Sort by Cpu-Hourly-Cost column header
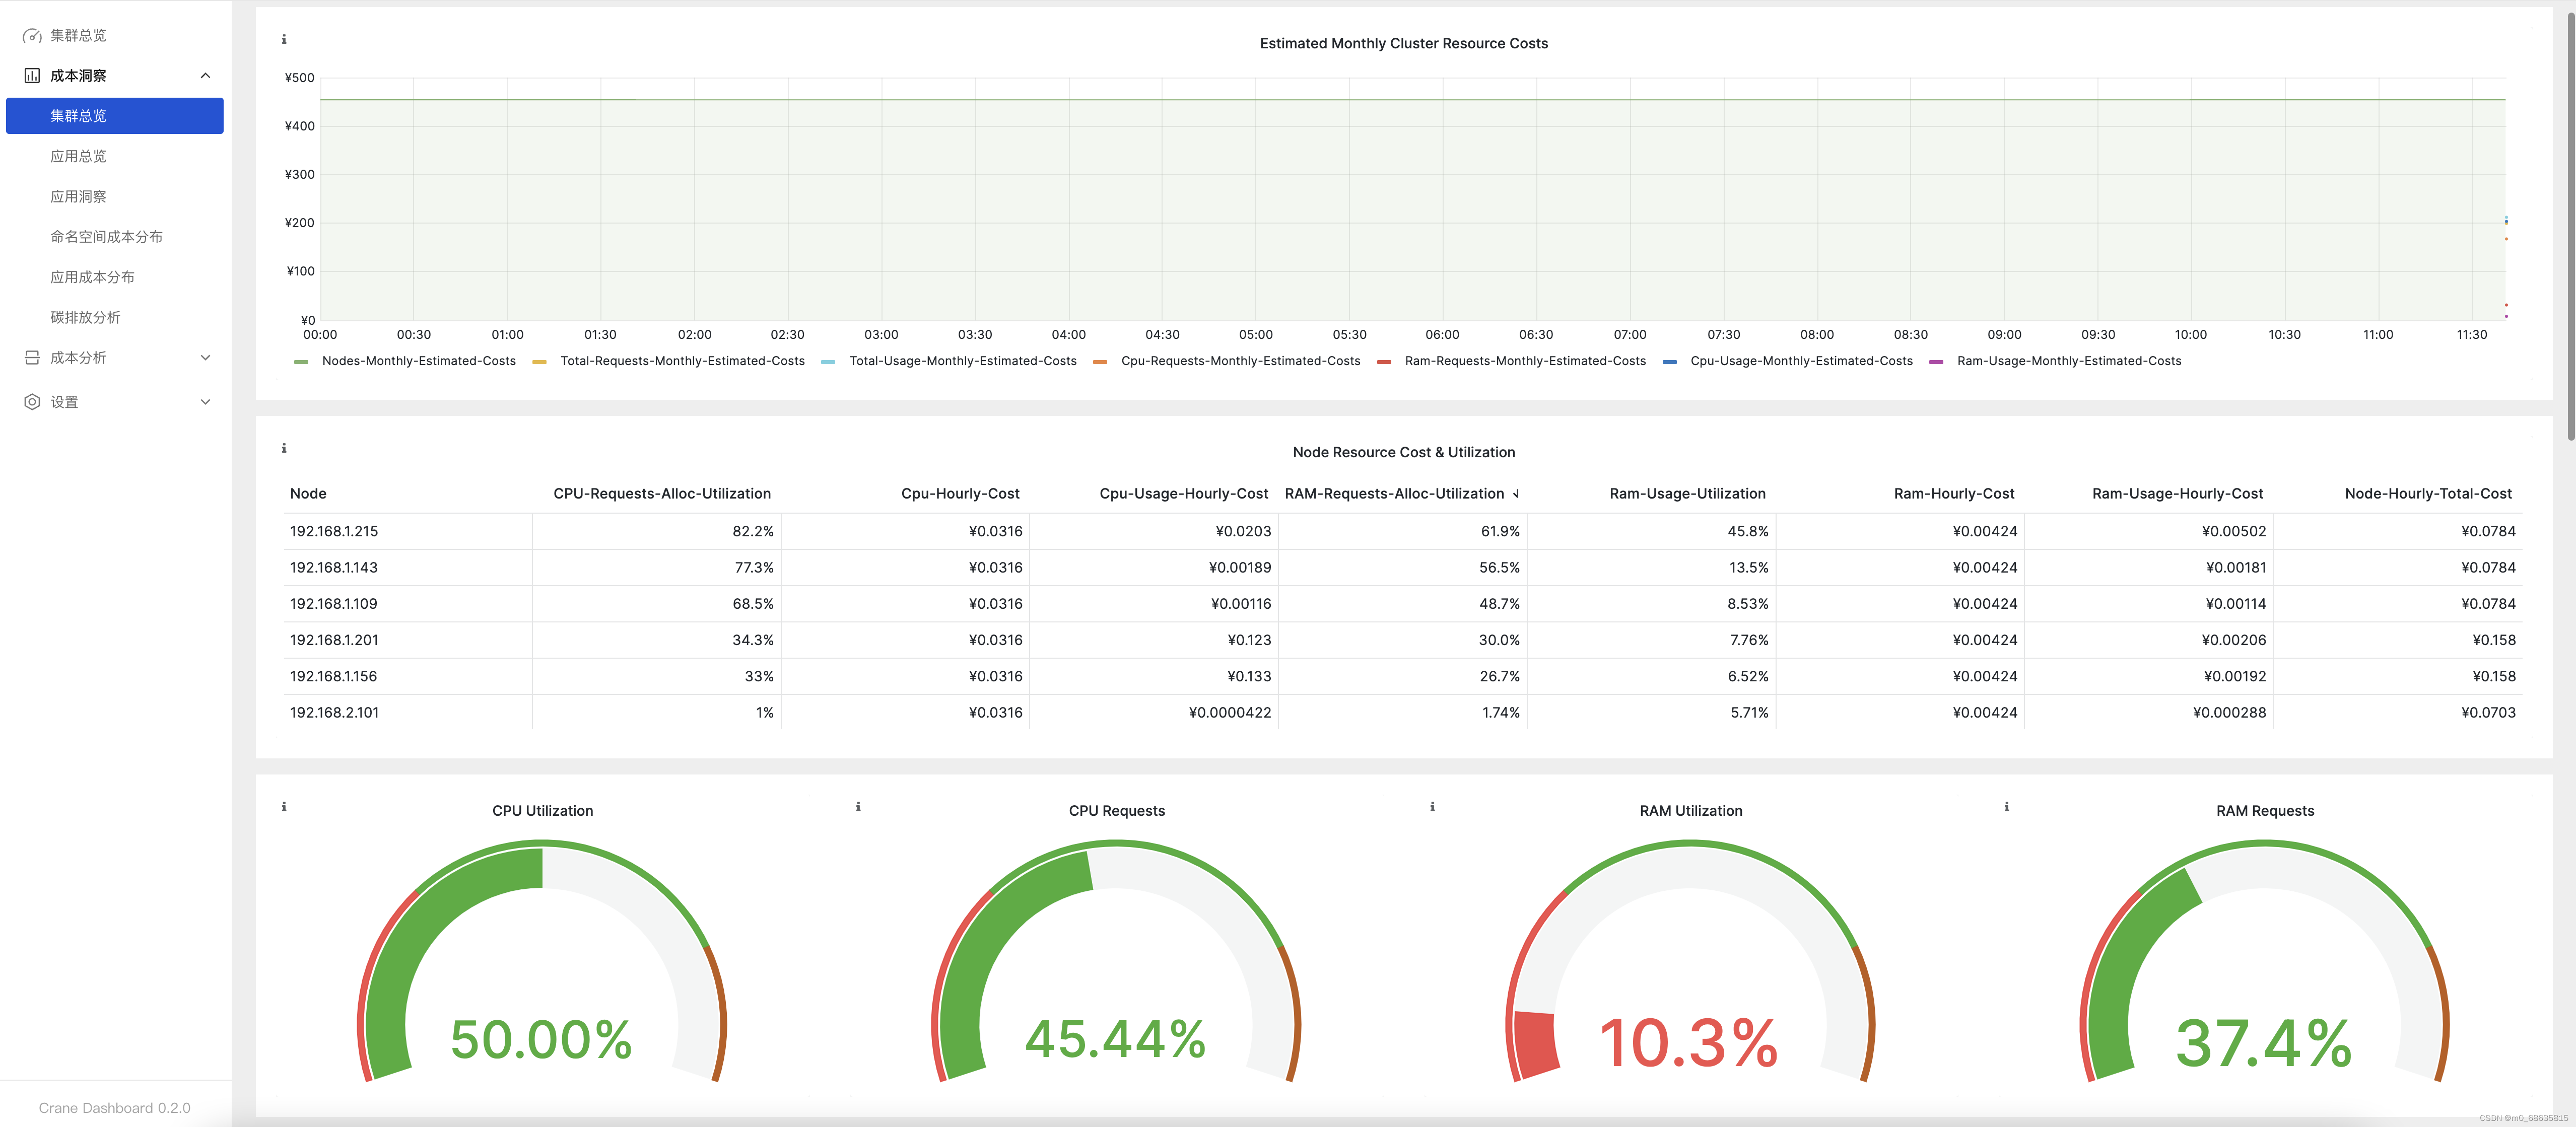 pos(960,494)
